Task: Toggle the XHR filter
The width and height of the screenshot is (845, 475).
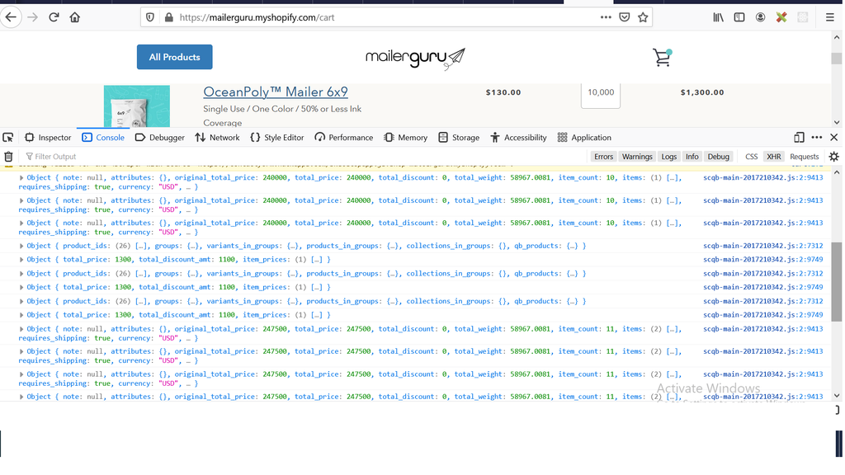Action: 774,156
